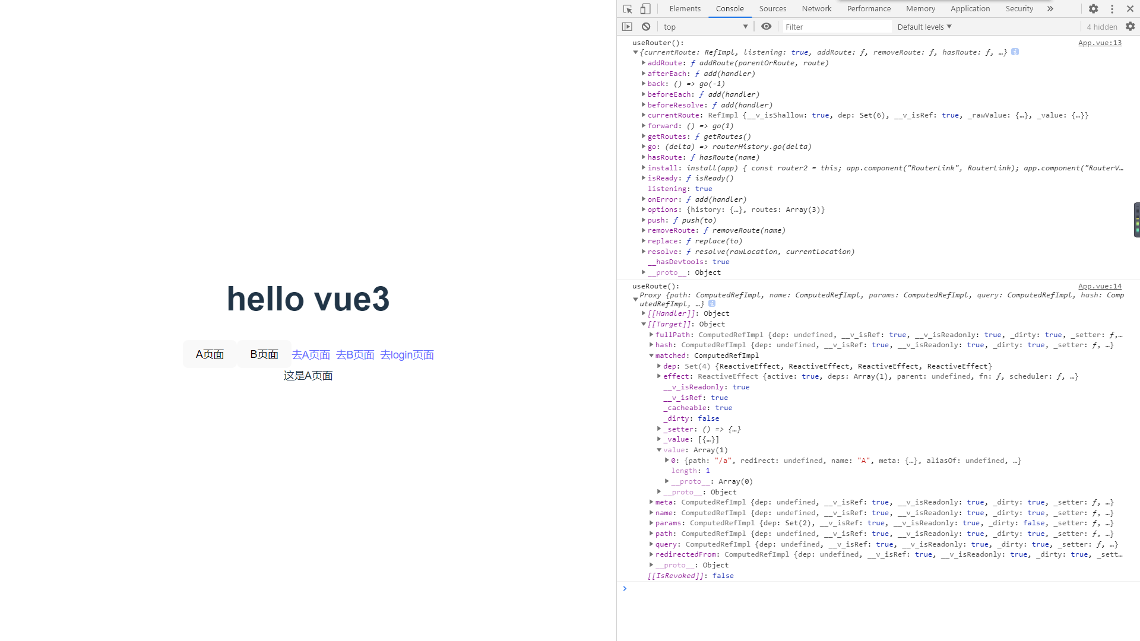
Task: Show console sidebar panel icon
Action: click(x=627, y=27)
